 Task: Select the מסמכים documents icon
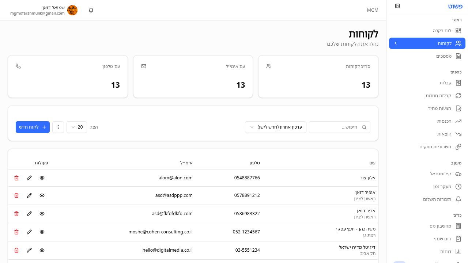click(x=458, y=56)
